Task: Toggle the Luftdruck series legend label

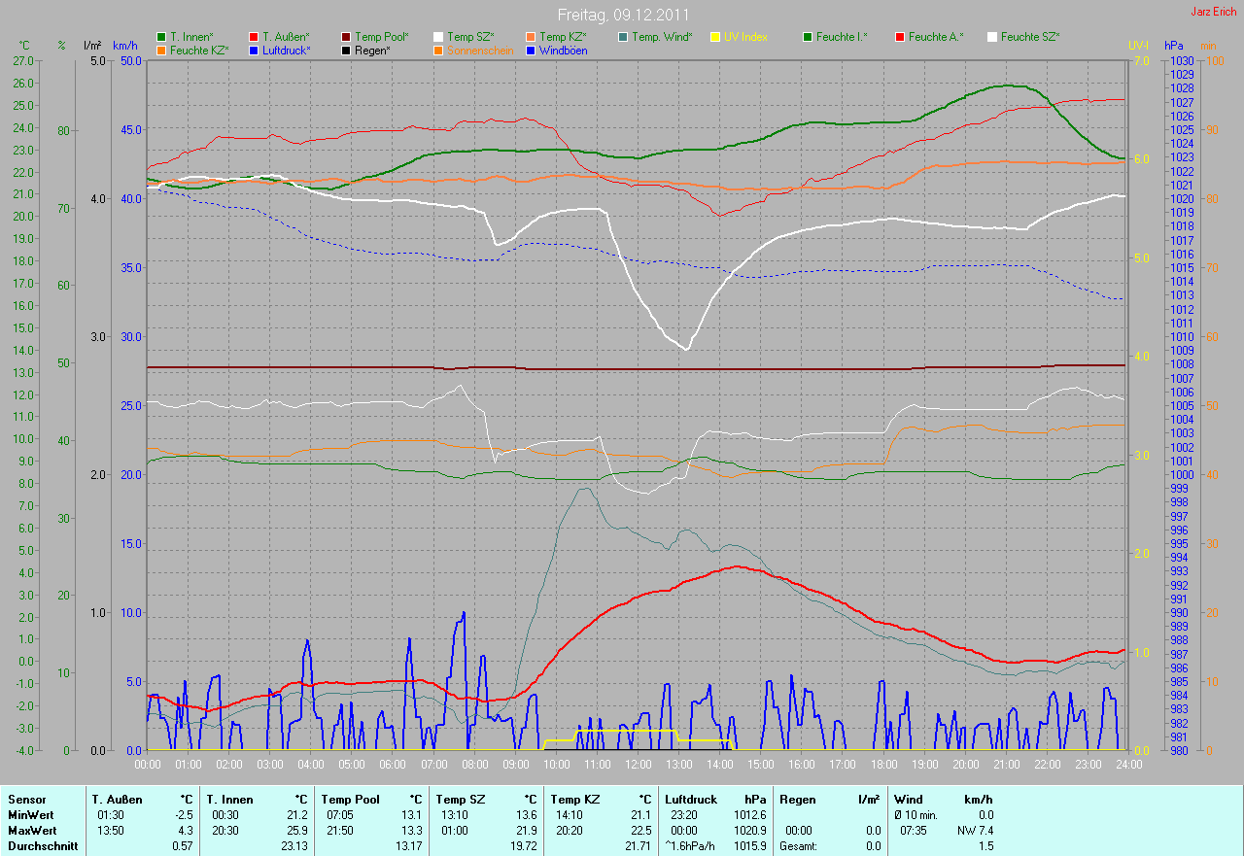Action: (x=286, y=51)
